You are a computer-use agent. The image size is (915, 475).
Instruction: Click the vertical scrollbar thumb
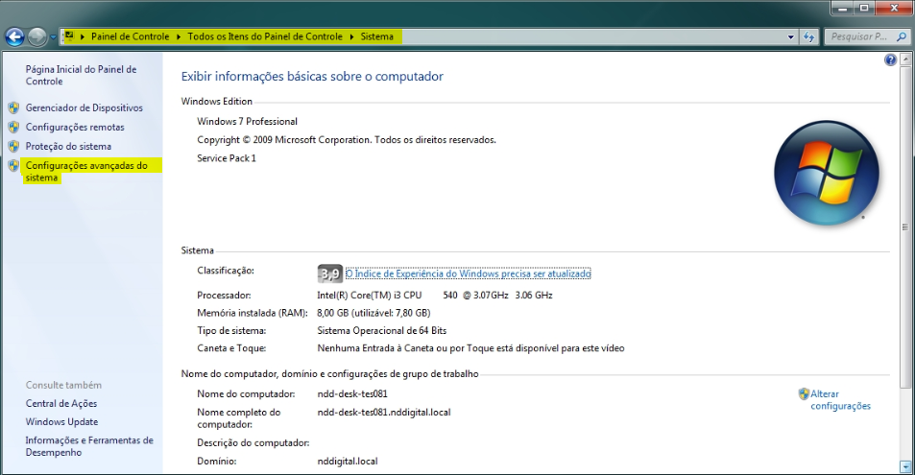point(905,227)
